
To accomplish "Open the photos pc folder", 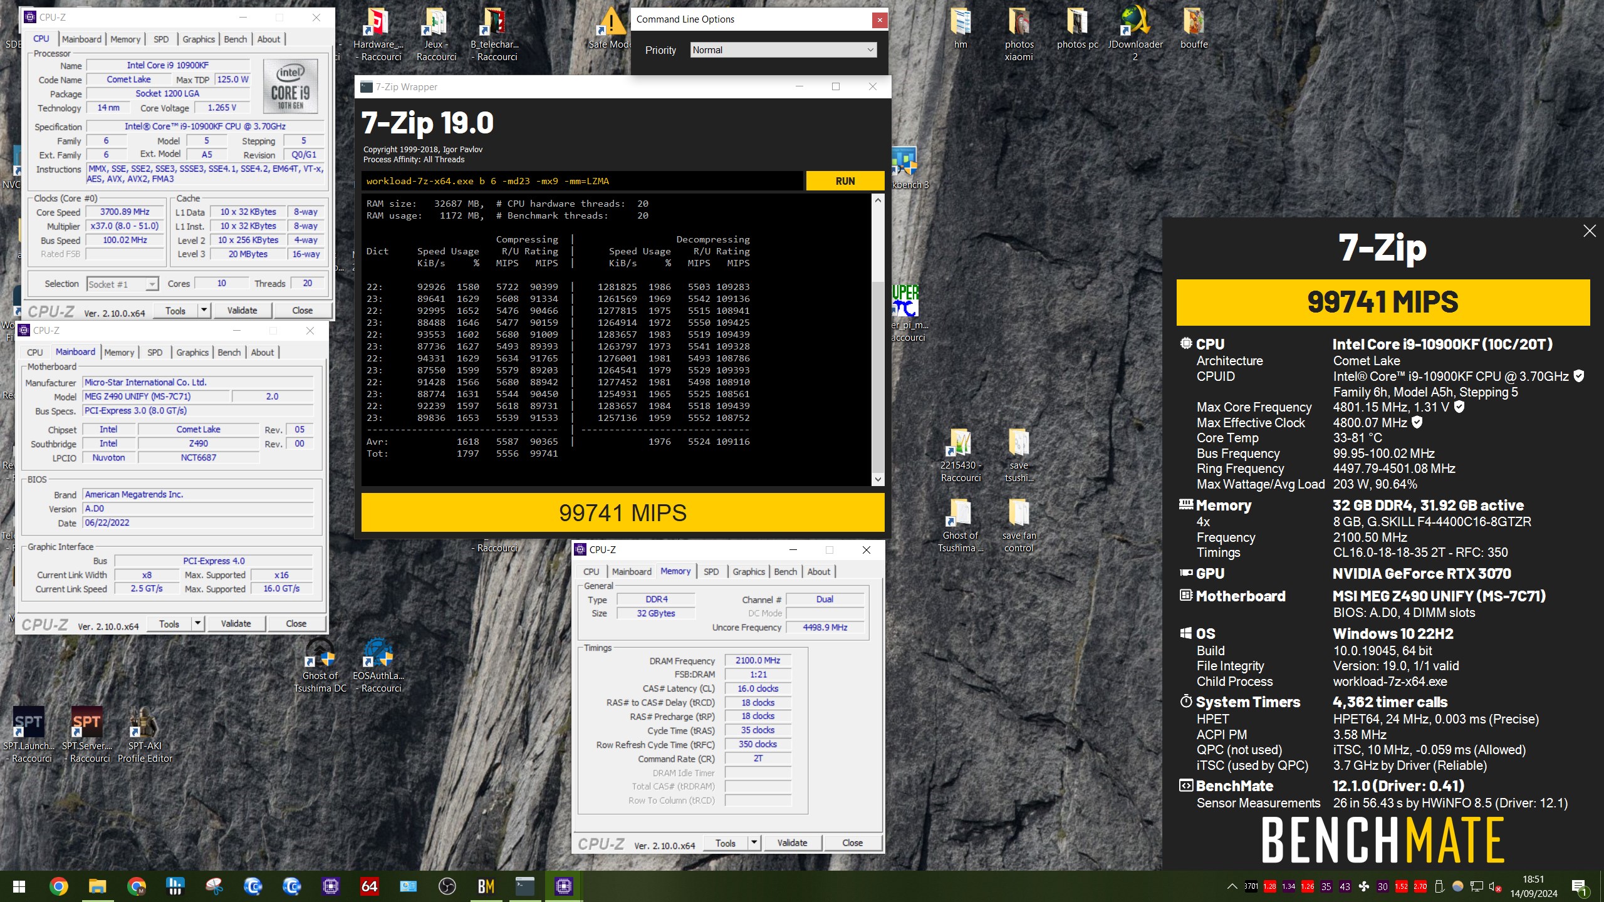I will [x=1077, y=28].
